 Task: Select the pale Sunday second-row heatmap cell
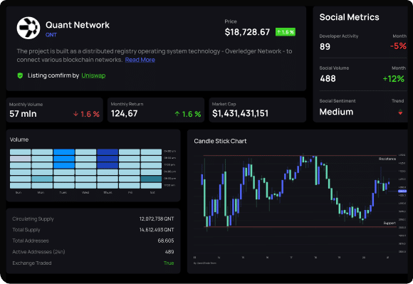(x=20, y=159)
